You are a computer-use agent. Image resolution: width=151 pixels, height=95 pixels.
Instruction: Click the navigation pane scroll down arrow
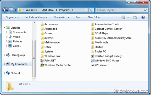point(34,79)
